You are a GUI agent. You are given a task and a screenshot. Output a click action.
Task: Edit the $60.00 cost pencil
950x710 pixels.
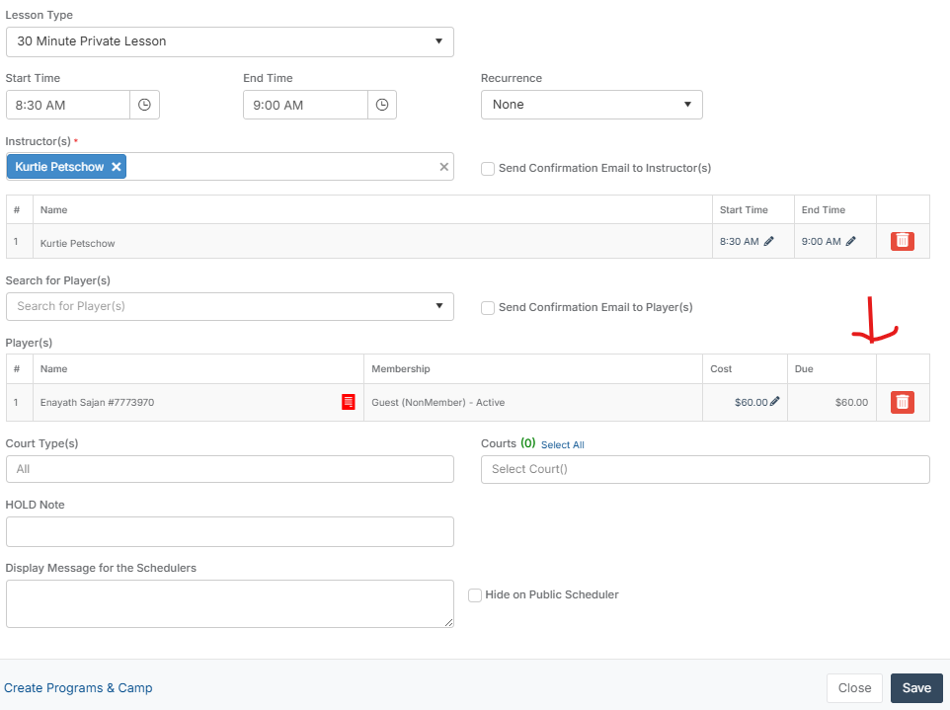(x=774, y=402)
